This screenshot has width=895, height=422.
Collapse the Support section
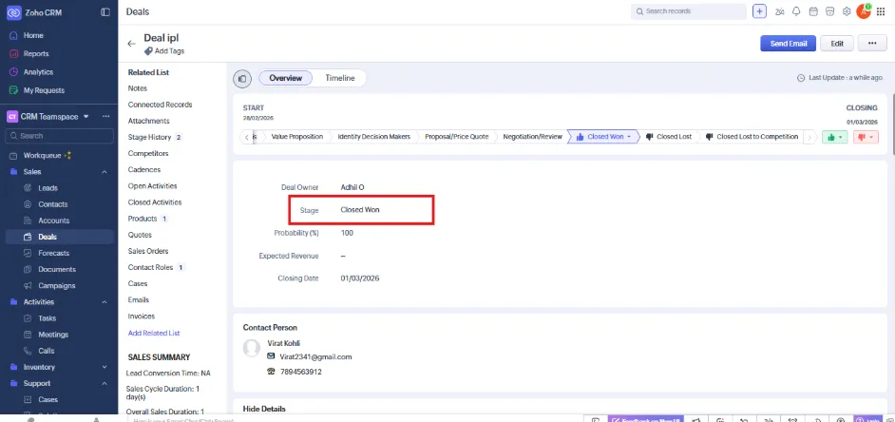pos(105,383)
